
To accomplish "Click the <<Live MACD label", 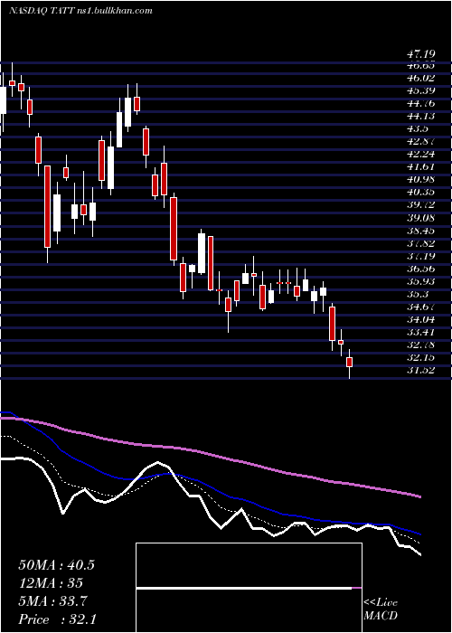I will click(381, 609).
